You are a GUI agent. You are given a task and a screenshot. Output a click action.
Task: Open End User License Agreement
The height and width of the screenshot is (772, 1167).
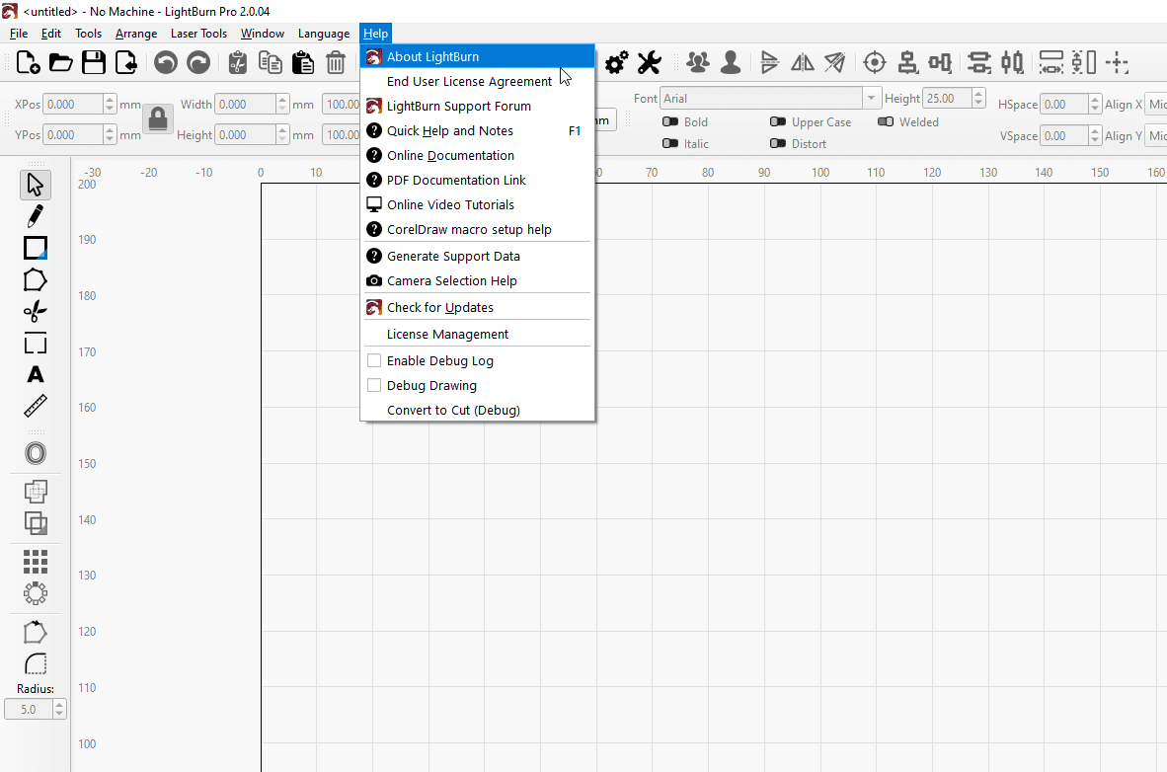point(477,81)
